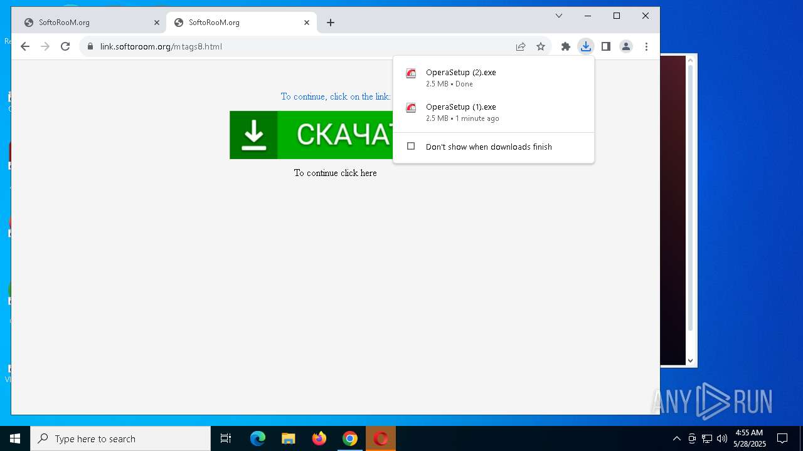Close the first SoftoRooM.org tab
803x451 pixels.
157,23
